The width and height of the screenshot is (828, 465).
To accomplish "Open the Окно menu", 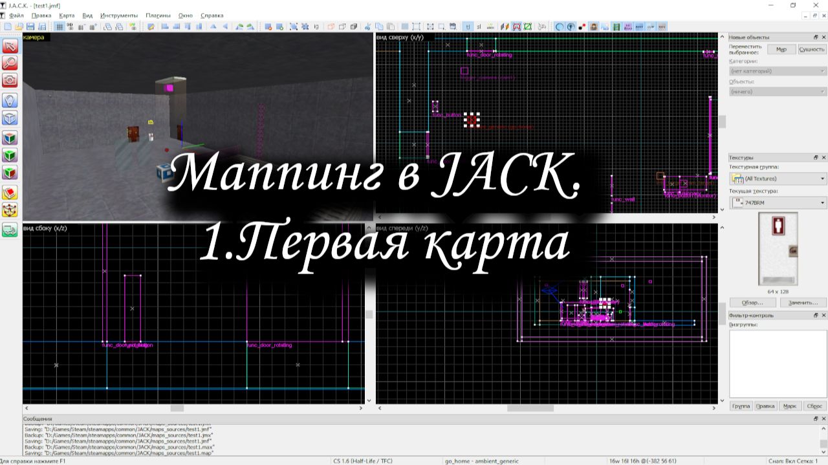I will [x=186, y=15].
